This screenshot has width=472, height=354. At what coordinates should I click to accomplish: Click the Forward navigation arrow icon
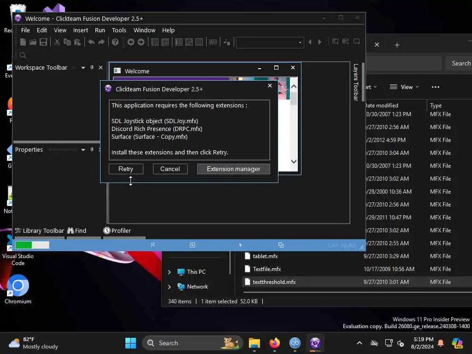click(141, 42)
